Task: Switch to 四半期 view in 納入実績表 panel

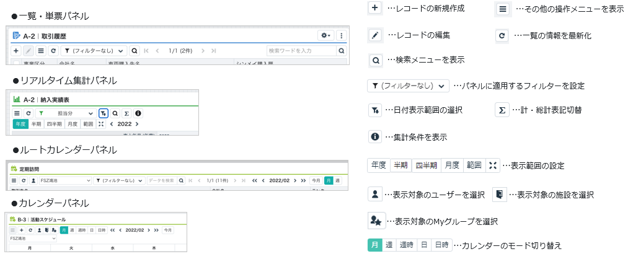Action: coord(55,124)
